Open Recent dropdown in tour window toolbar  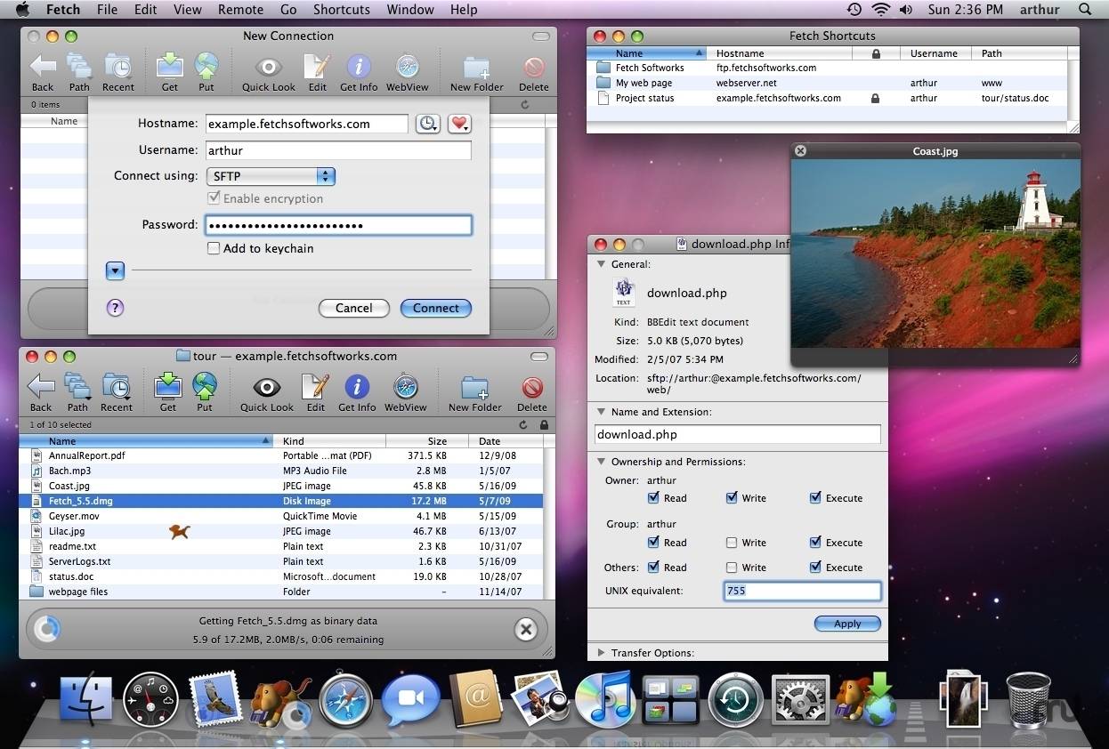point(117,392)
